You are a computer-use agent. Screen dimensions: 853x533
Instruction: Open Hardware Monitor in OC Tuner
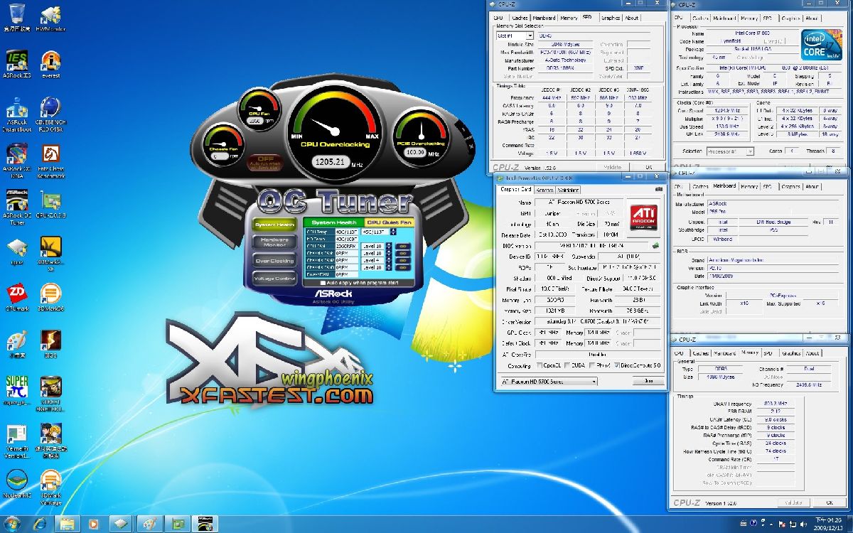275,242
